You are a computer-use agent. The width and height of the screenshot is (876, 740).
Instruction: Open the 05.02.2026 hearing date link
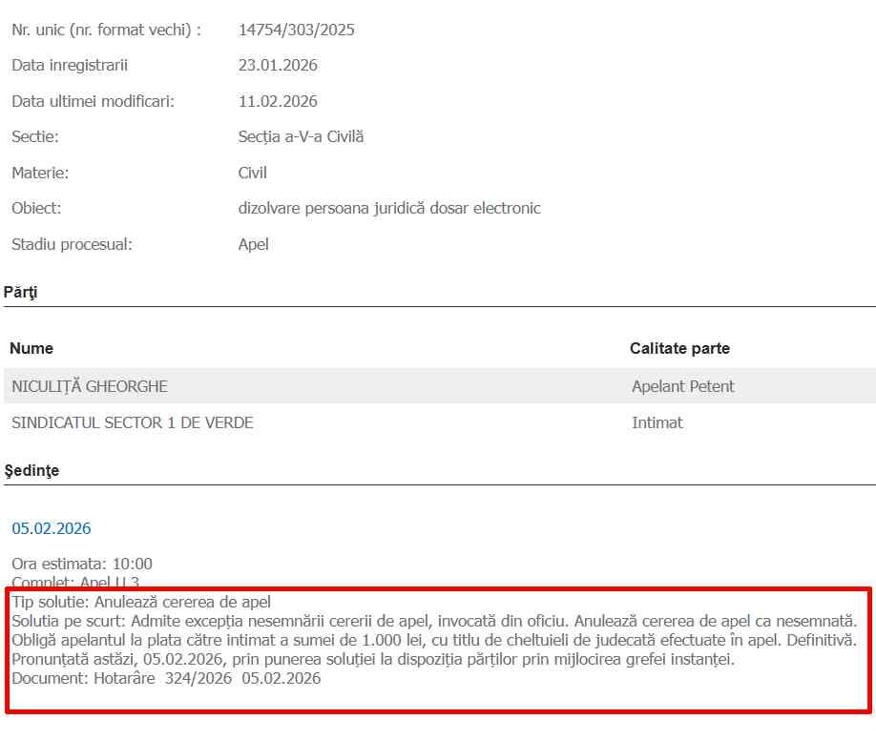click(x=52, y=528)
